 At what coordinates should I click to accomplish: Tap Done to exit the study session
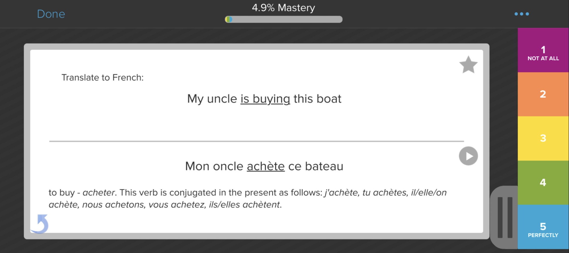[x=51, y=14]
